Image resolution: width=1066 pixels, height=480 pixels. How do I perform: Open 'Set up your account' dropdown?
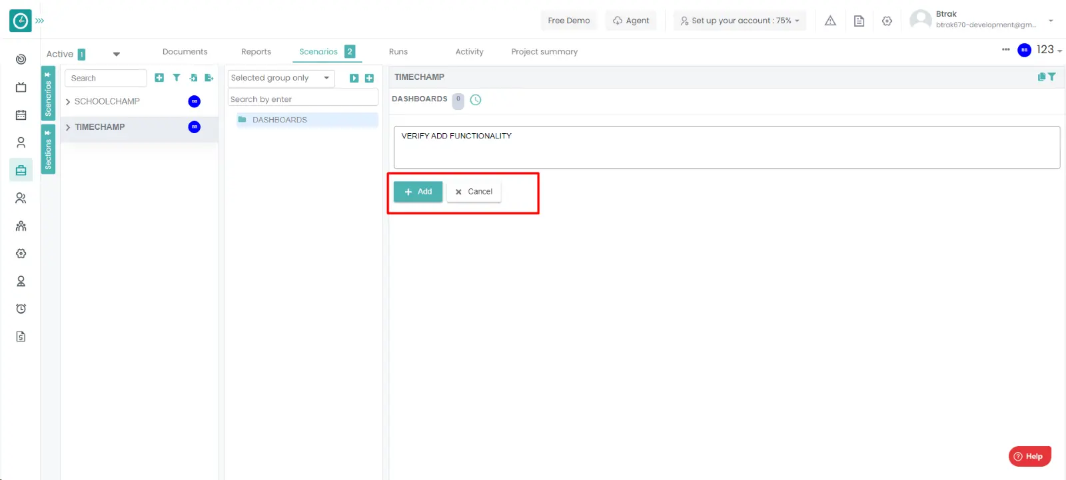740,21
